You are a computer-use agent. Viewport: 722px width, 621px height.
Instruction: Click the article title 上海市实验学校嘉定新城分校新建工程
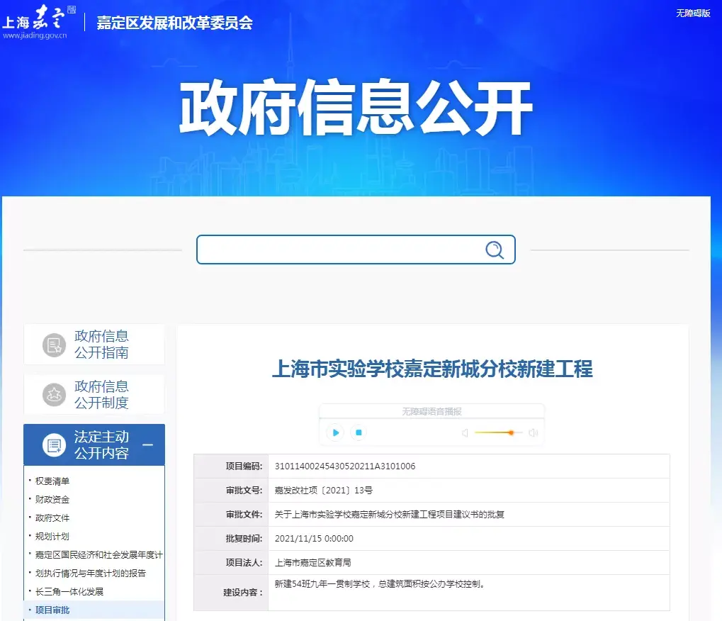(432, 369)
